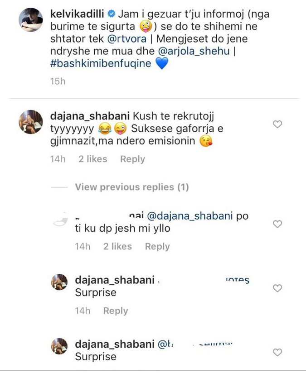This screenshot has width=306, height=373.
Task: Expand View previous replies (1)
Action: [131, 187]
